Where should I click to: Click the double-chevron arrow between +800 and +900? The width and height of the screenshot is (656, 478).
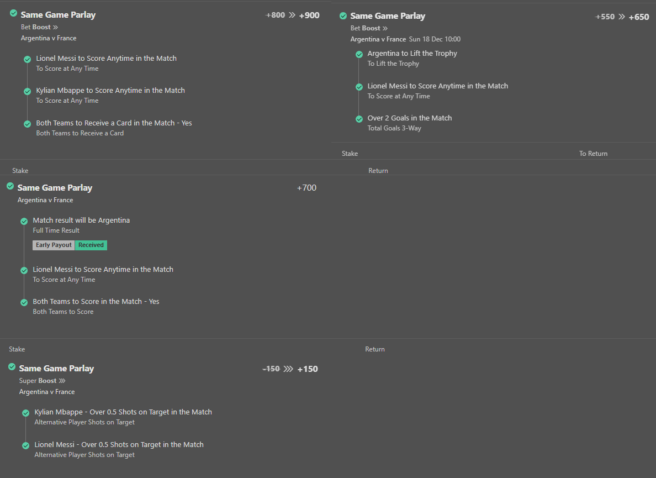(x=292, y=15)
